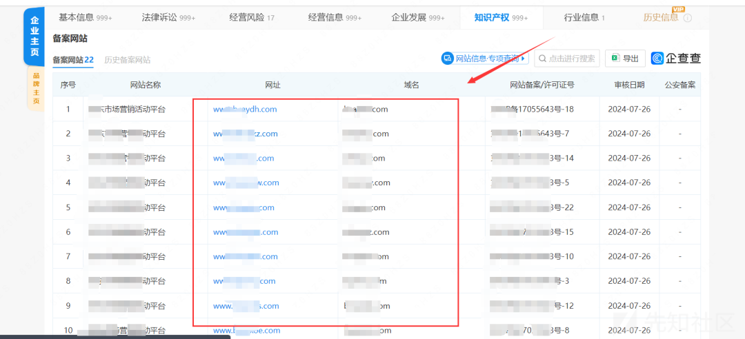Click the 企查查 logo
Viewport: 745px width, 339px height.
tap(675, 59)
